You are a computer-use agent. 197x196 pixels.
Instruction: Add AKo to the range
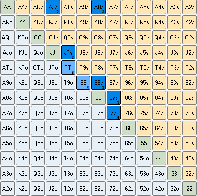tap(7, 22)
